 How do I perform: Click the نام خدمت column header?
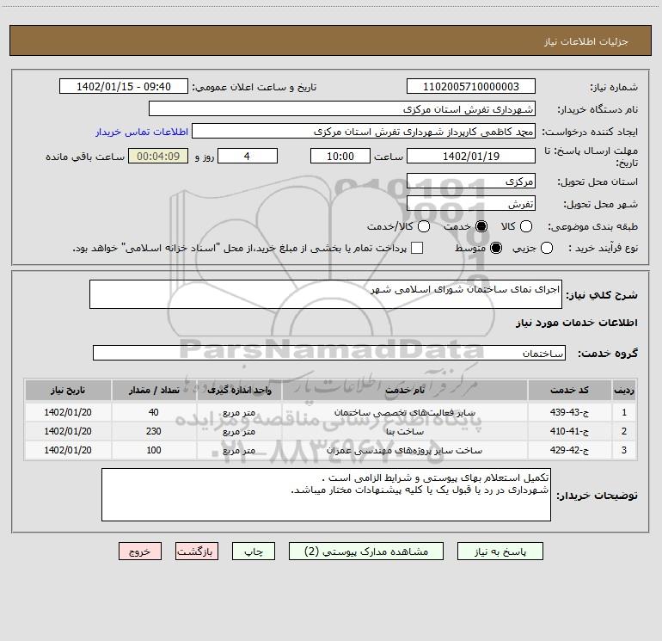point(404,390)
